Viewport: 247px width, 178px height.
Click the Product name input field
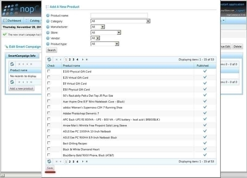coord(119,15)
